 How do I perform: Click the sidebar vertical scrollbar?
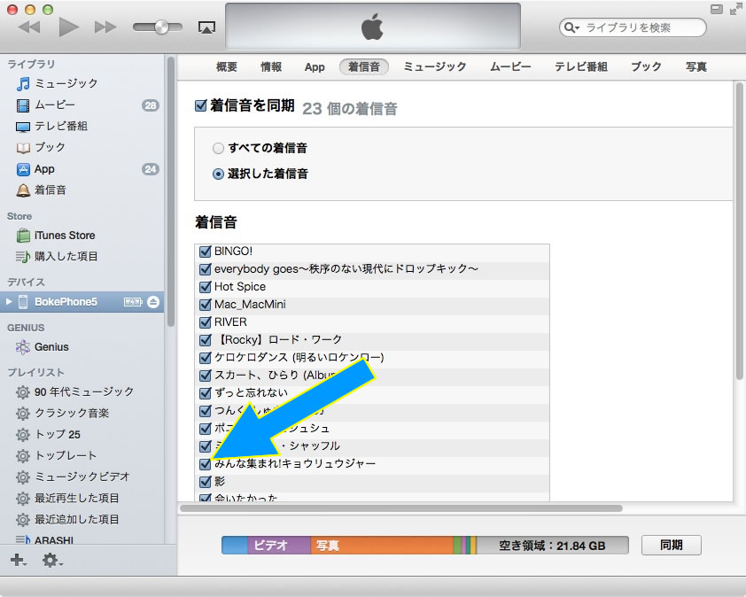click(x=171, y=191)
